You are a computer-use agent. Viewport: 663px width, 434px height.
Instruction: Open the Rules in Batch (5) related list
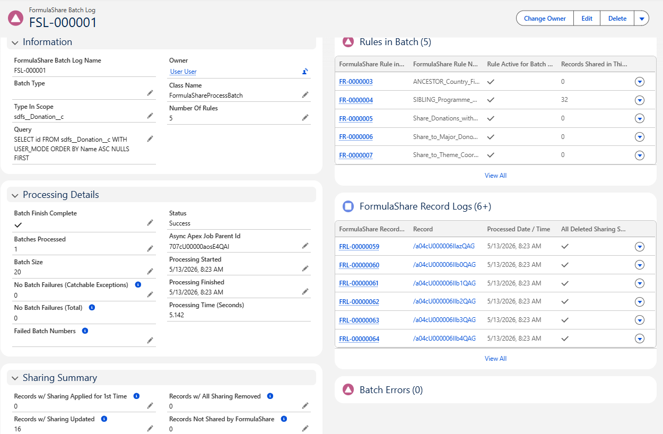coord(395,42)
